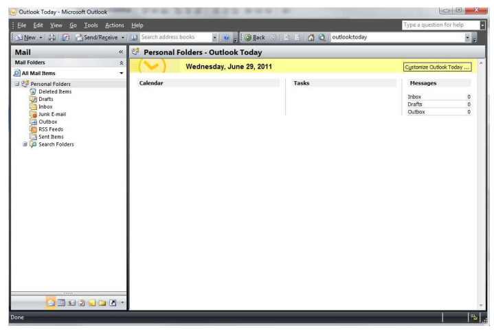Select Search Folders in the tree
The height and width of the screenshot is (332, 494).
tap(56, 144)
